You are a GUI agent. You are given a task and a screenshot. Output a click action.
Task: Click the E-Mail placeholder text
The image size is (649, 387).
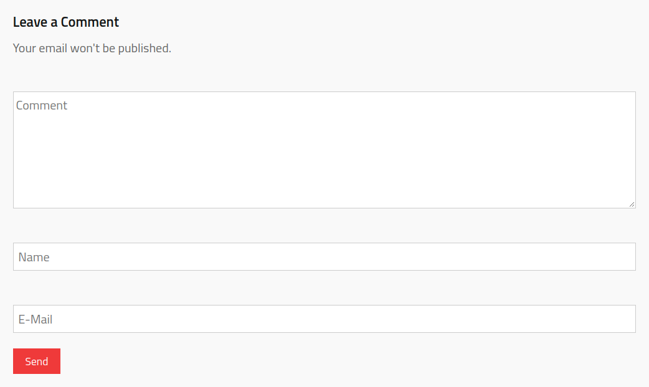[x=36, y=320]
